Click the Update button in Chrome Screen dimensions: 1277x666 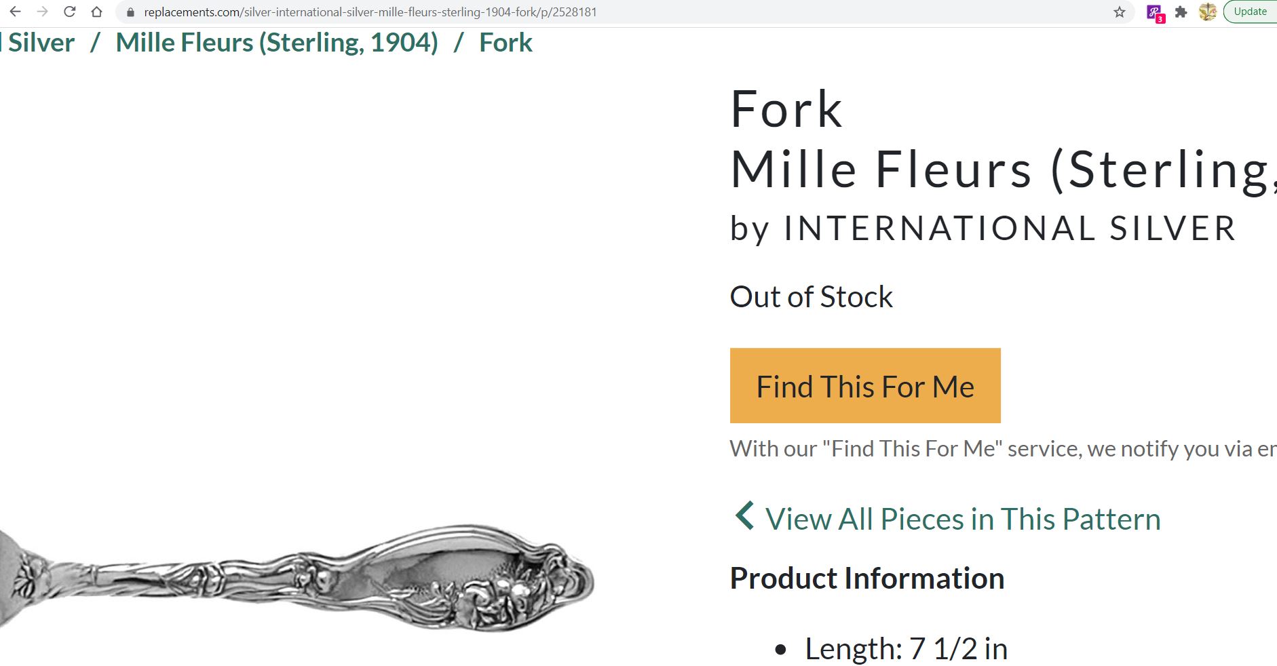pyautogui.click(x=1250, y=12)
